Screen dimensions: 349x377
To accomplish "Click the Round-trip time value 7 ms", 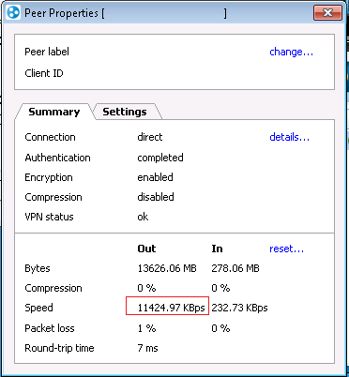I will (147, 348).
